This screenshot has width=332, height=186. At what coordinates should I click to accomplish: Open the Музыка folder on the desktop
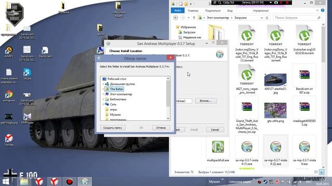click(64, 8)
